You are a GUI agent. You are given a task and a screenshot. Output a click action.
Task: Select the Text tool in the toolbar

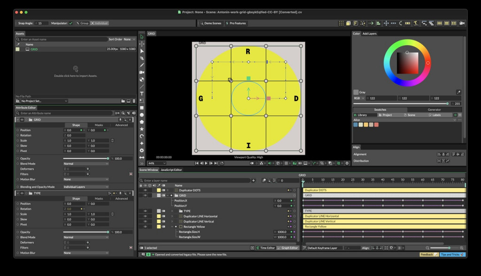[142, 93]
